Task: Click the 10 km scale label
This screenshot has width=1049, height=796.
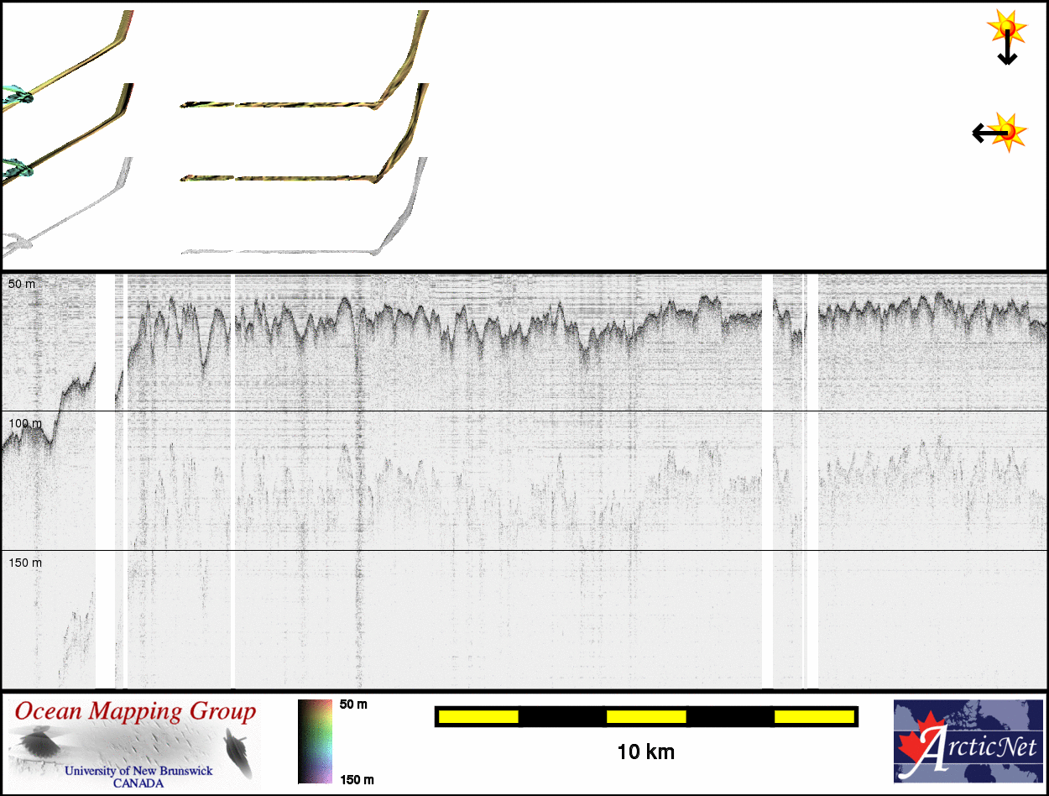Action: click(x=645, y=751)
